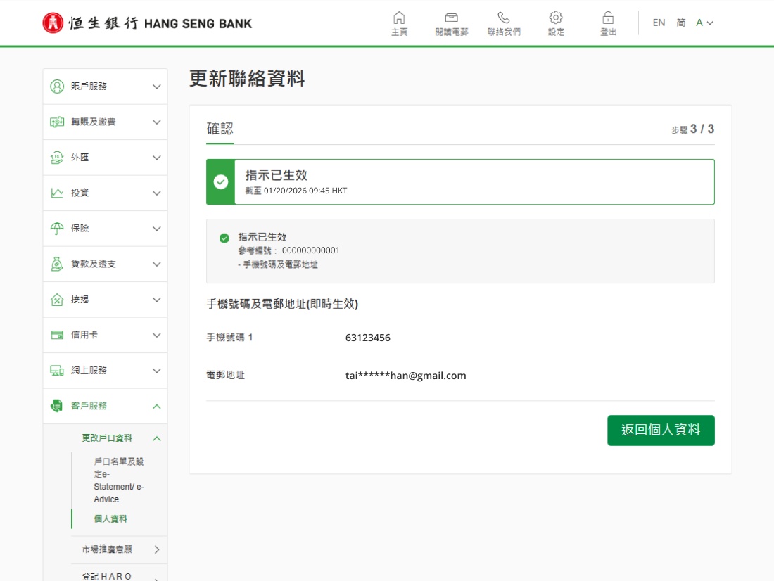Image resolution: width=774 pixels, height=581 pixels.
Task: Click the Hang Seng Bank logo
Action: 147,23
